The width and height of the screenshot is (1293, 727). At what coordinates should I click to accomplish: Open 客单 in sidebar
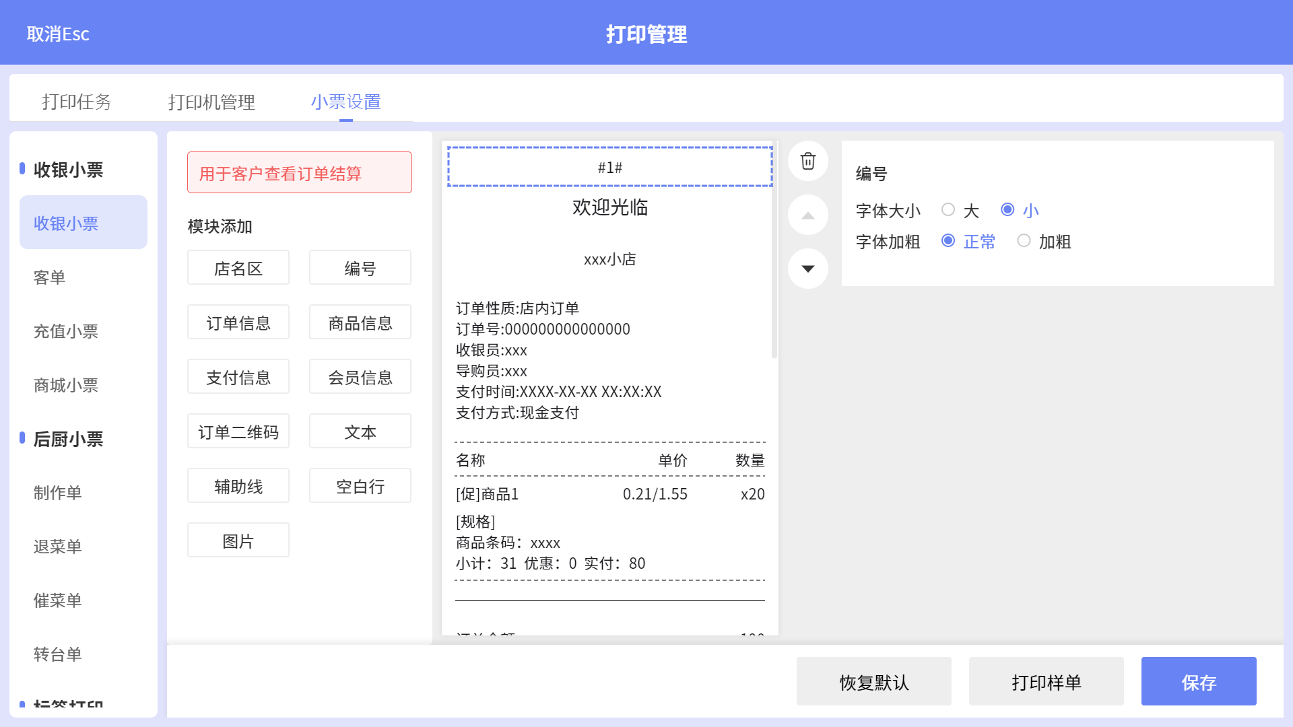pyautogui.click(x=84, y=277)
